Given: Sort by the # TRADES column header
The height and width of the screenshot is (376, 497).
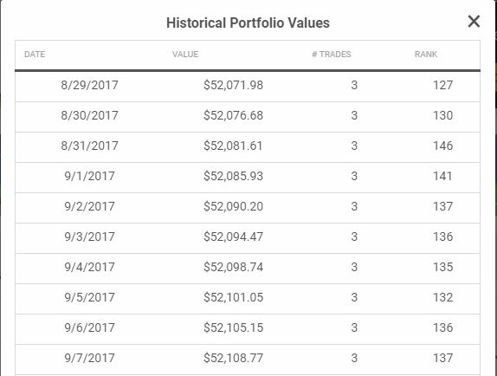Looking at the screenshot, I should (332, 55).
